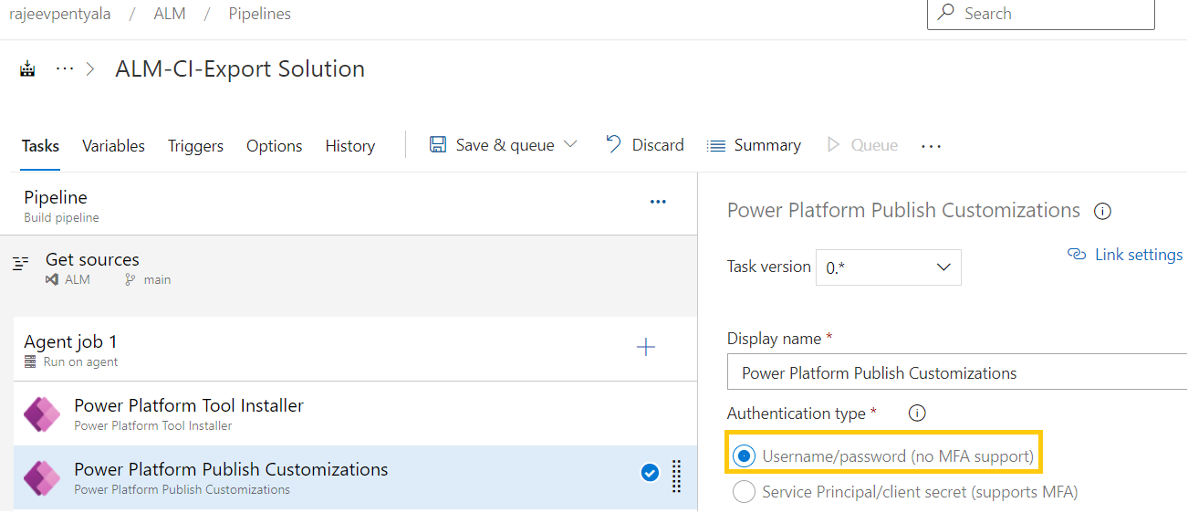
Task: Expand the Save & queue dropdown arrow
Action: (x=571, y=145)
